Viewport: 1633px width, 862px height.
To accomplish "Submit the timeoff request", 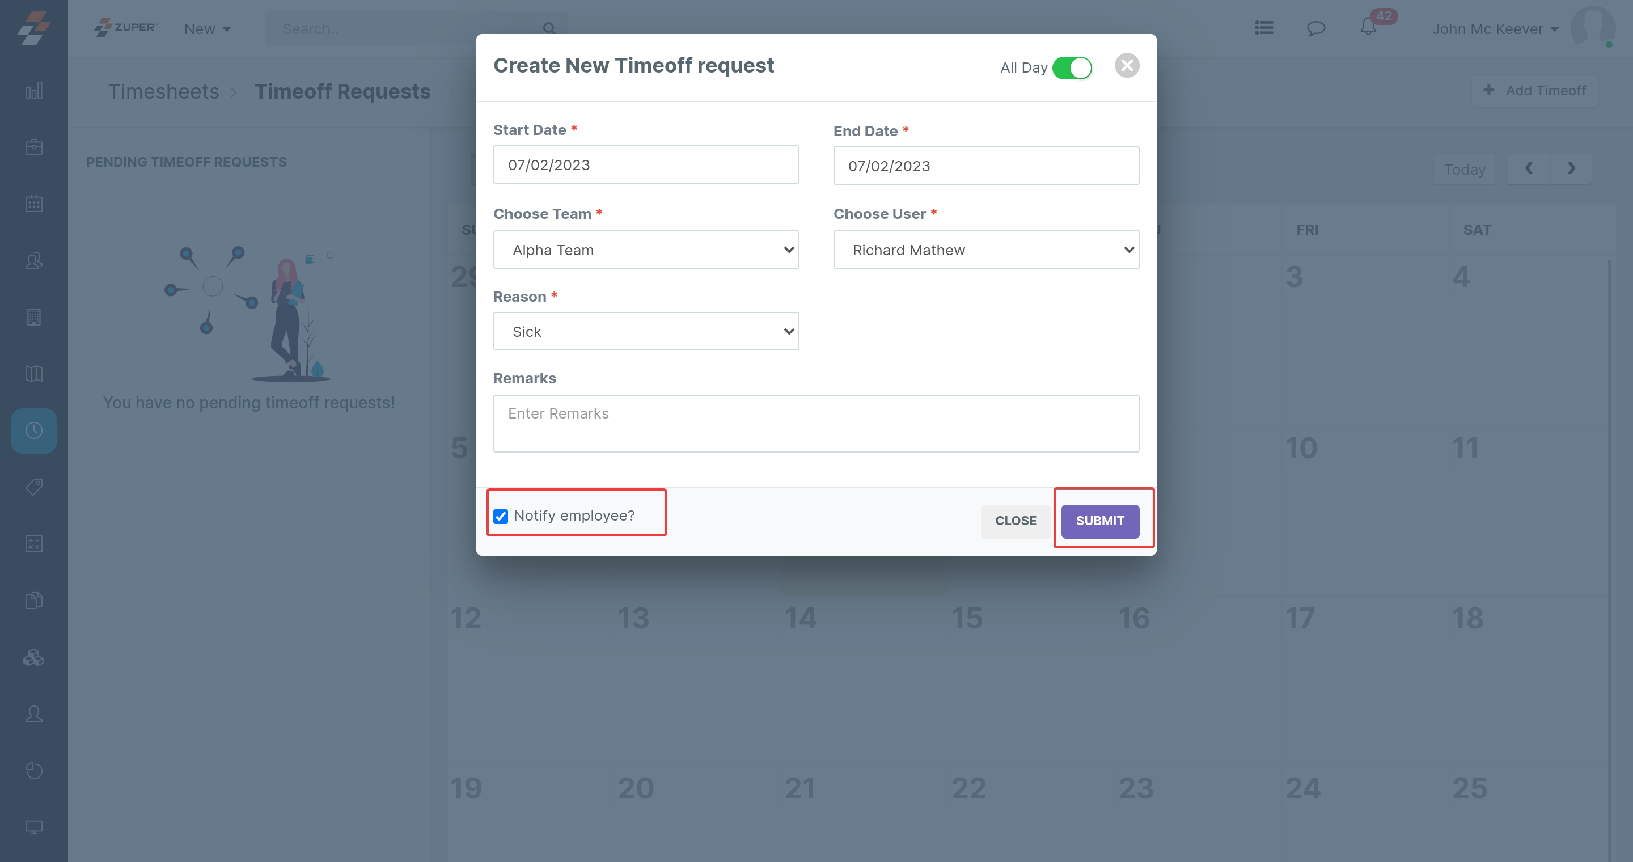I will click(1100, 521).
